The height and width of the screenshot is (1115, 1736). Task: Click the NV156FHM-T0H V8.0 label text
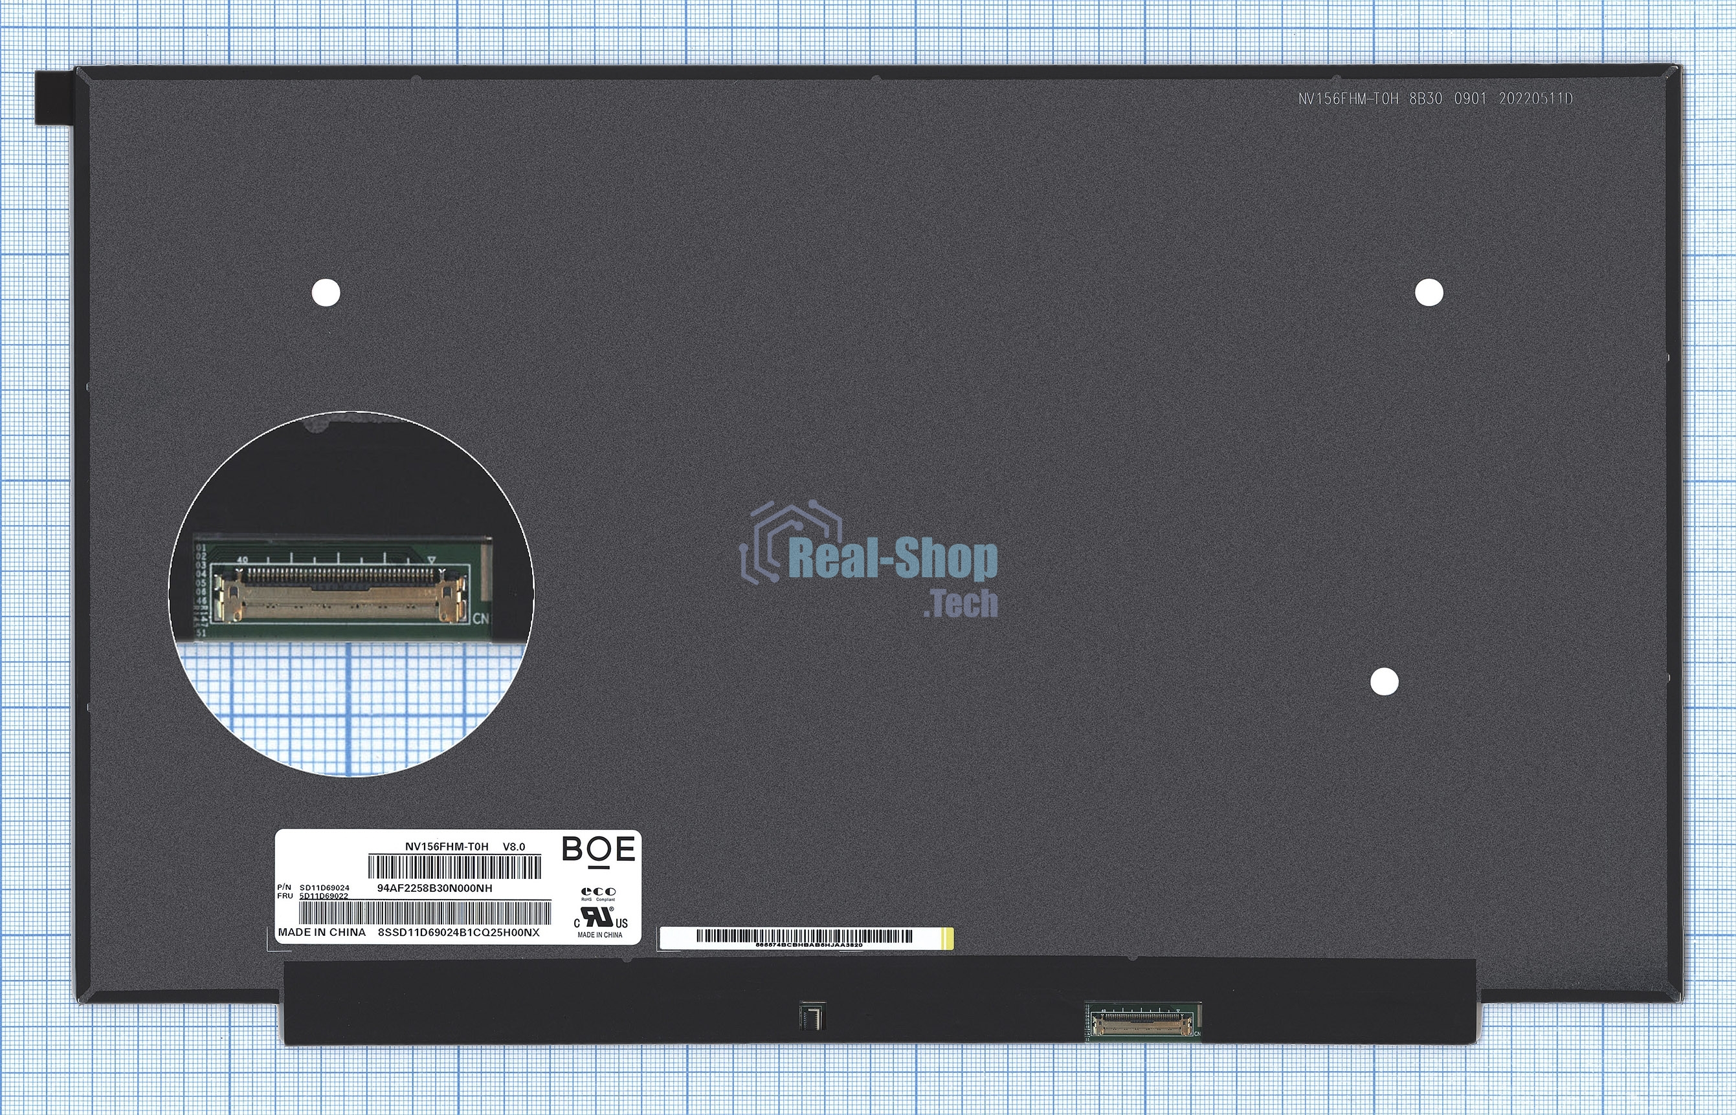[x=465, y=847]
